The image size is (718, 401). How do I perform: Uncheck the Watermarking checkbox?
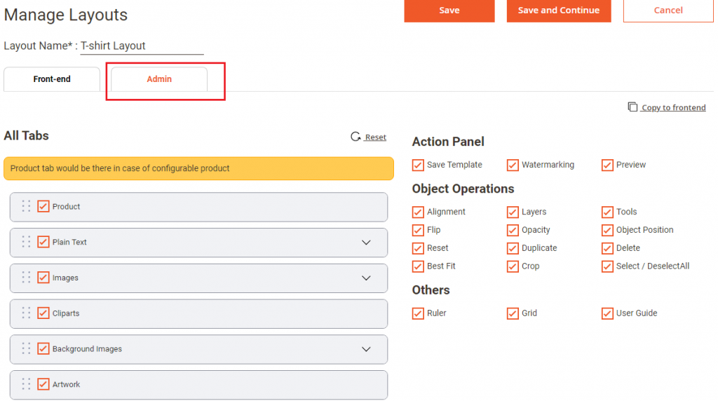pos(513,165)
